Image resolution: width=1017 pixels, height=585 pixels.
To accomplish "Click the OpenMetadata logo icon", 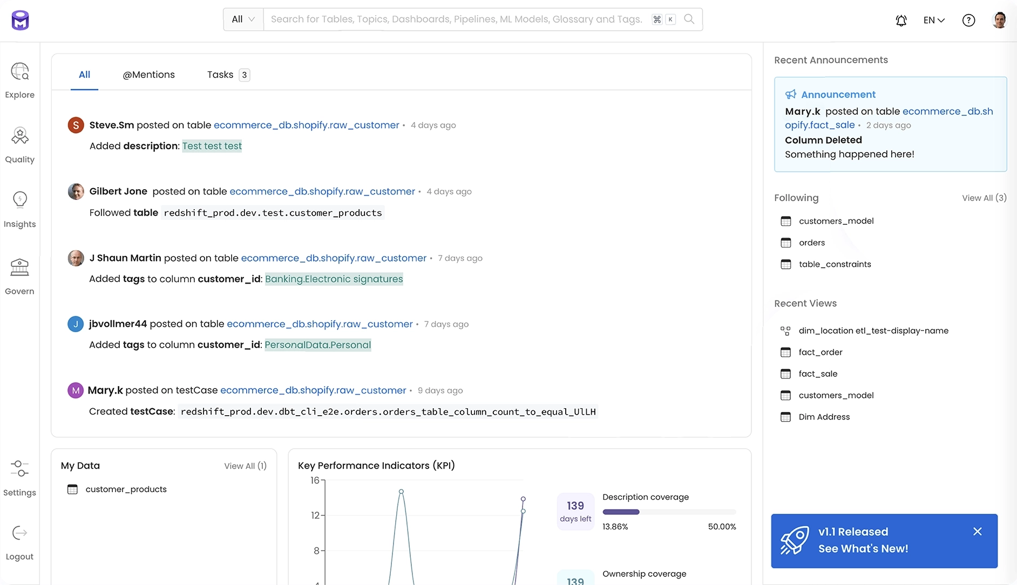I will point(20,20).
